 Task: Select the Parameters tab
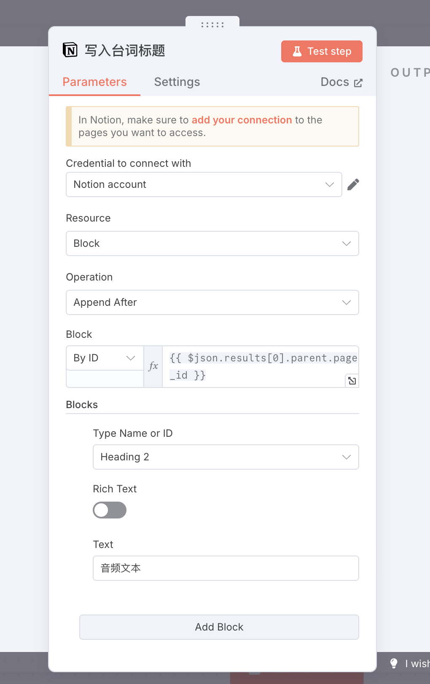click(x=94, y=82)
